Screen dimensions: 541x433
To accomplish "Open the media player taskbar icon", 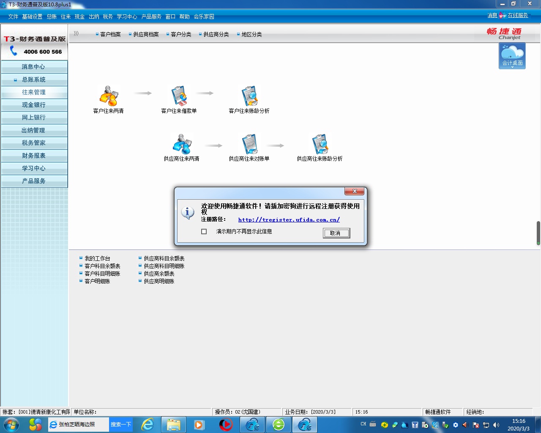I will pyautogui.click(x=199, y=425).
